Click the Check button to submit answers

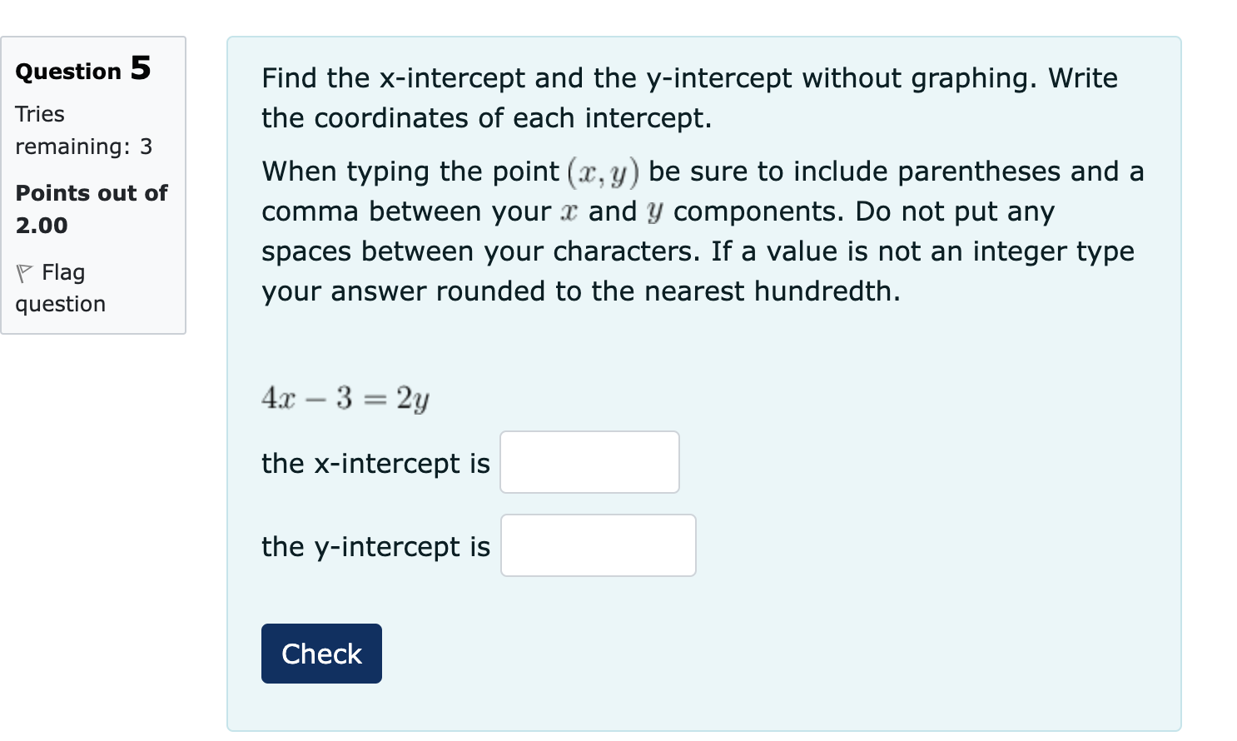[x=321, y=654]
